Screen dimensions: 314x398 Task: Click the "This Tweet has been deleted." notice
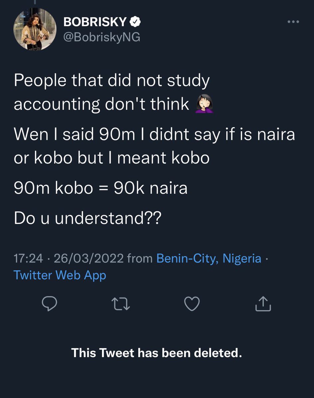157,353
